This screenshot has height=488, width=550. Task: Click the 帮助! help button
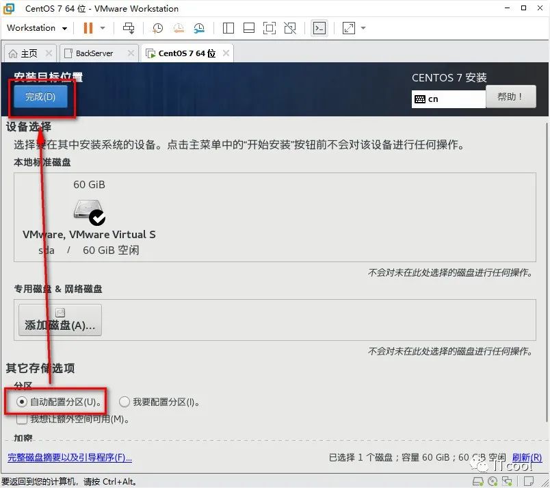pos(511,97)
